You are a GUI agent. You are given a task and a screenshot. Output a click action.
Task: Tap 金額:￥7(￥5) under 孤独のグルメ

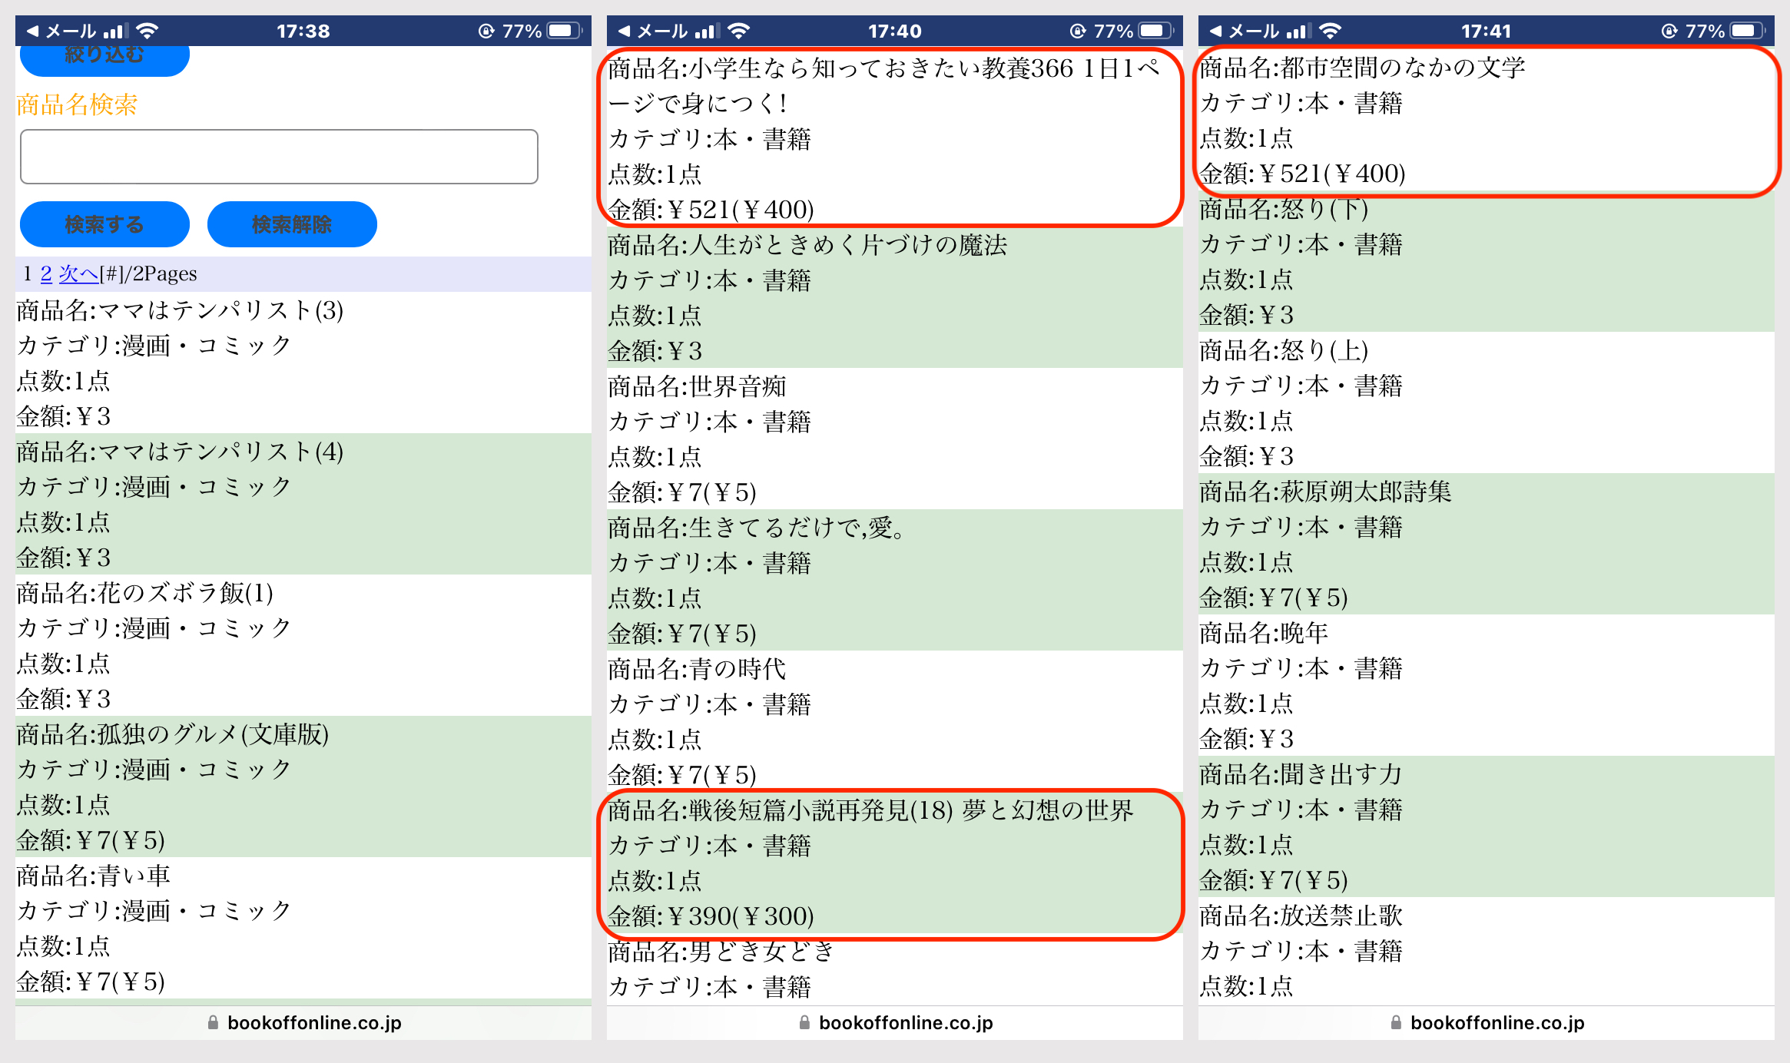91,839
